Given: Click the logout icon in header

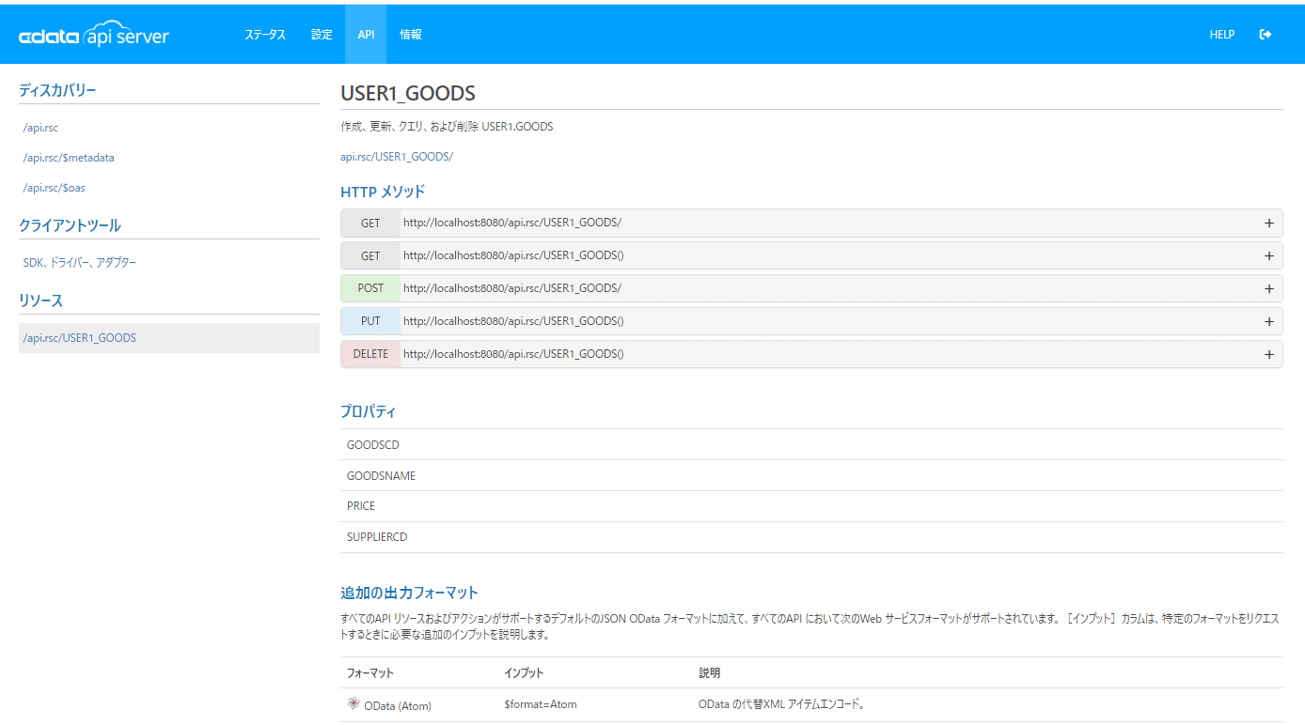Looking at the screenshot, I should [x=1266, y=35].
